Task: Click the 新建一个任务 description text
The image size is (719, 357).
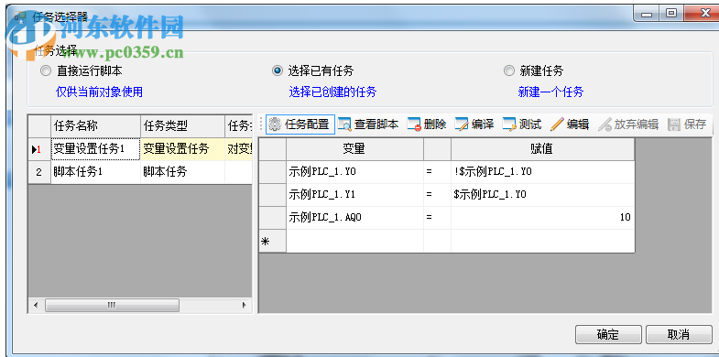Action: click(550, 92)
